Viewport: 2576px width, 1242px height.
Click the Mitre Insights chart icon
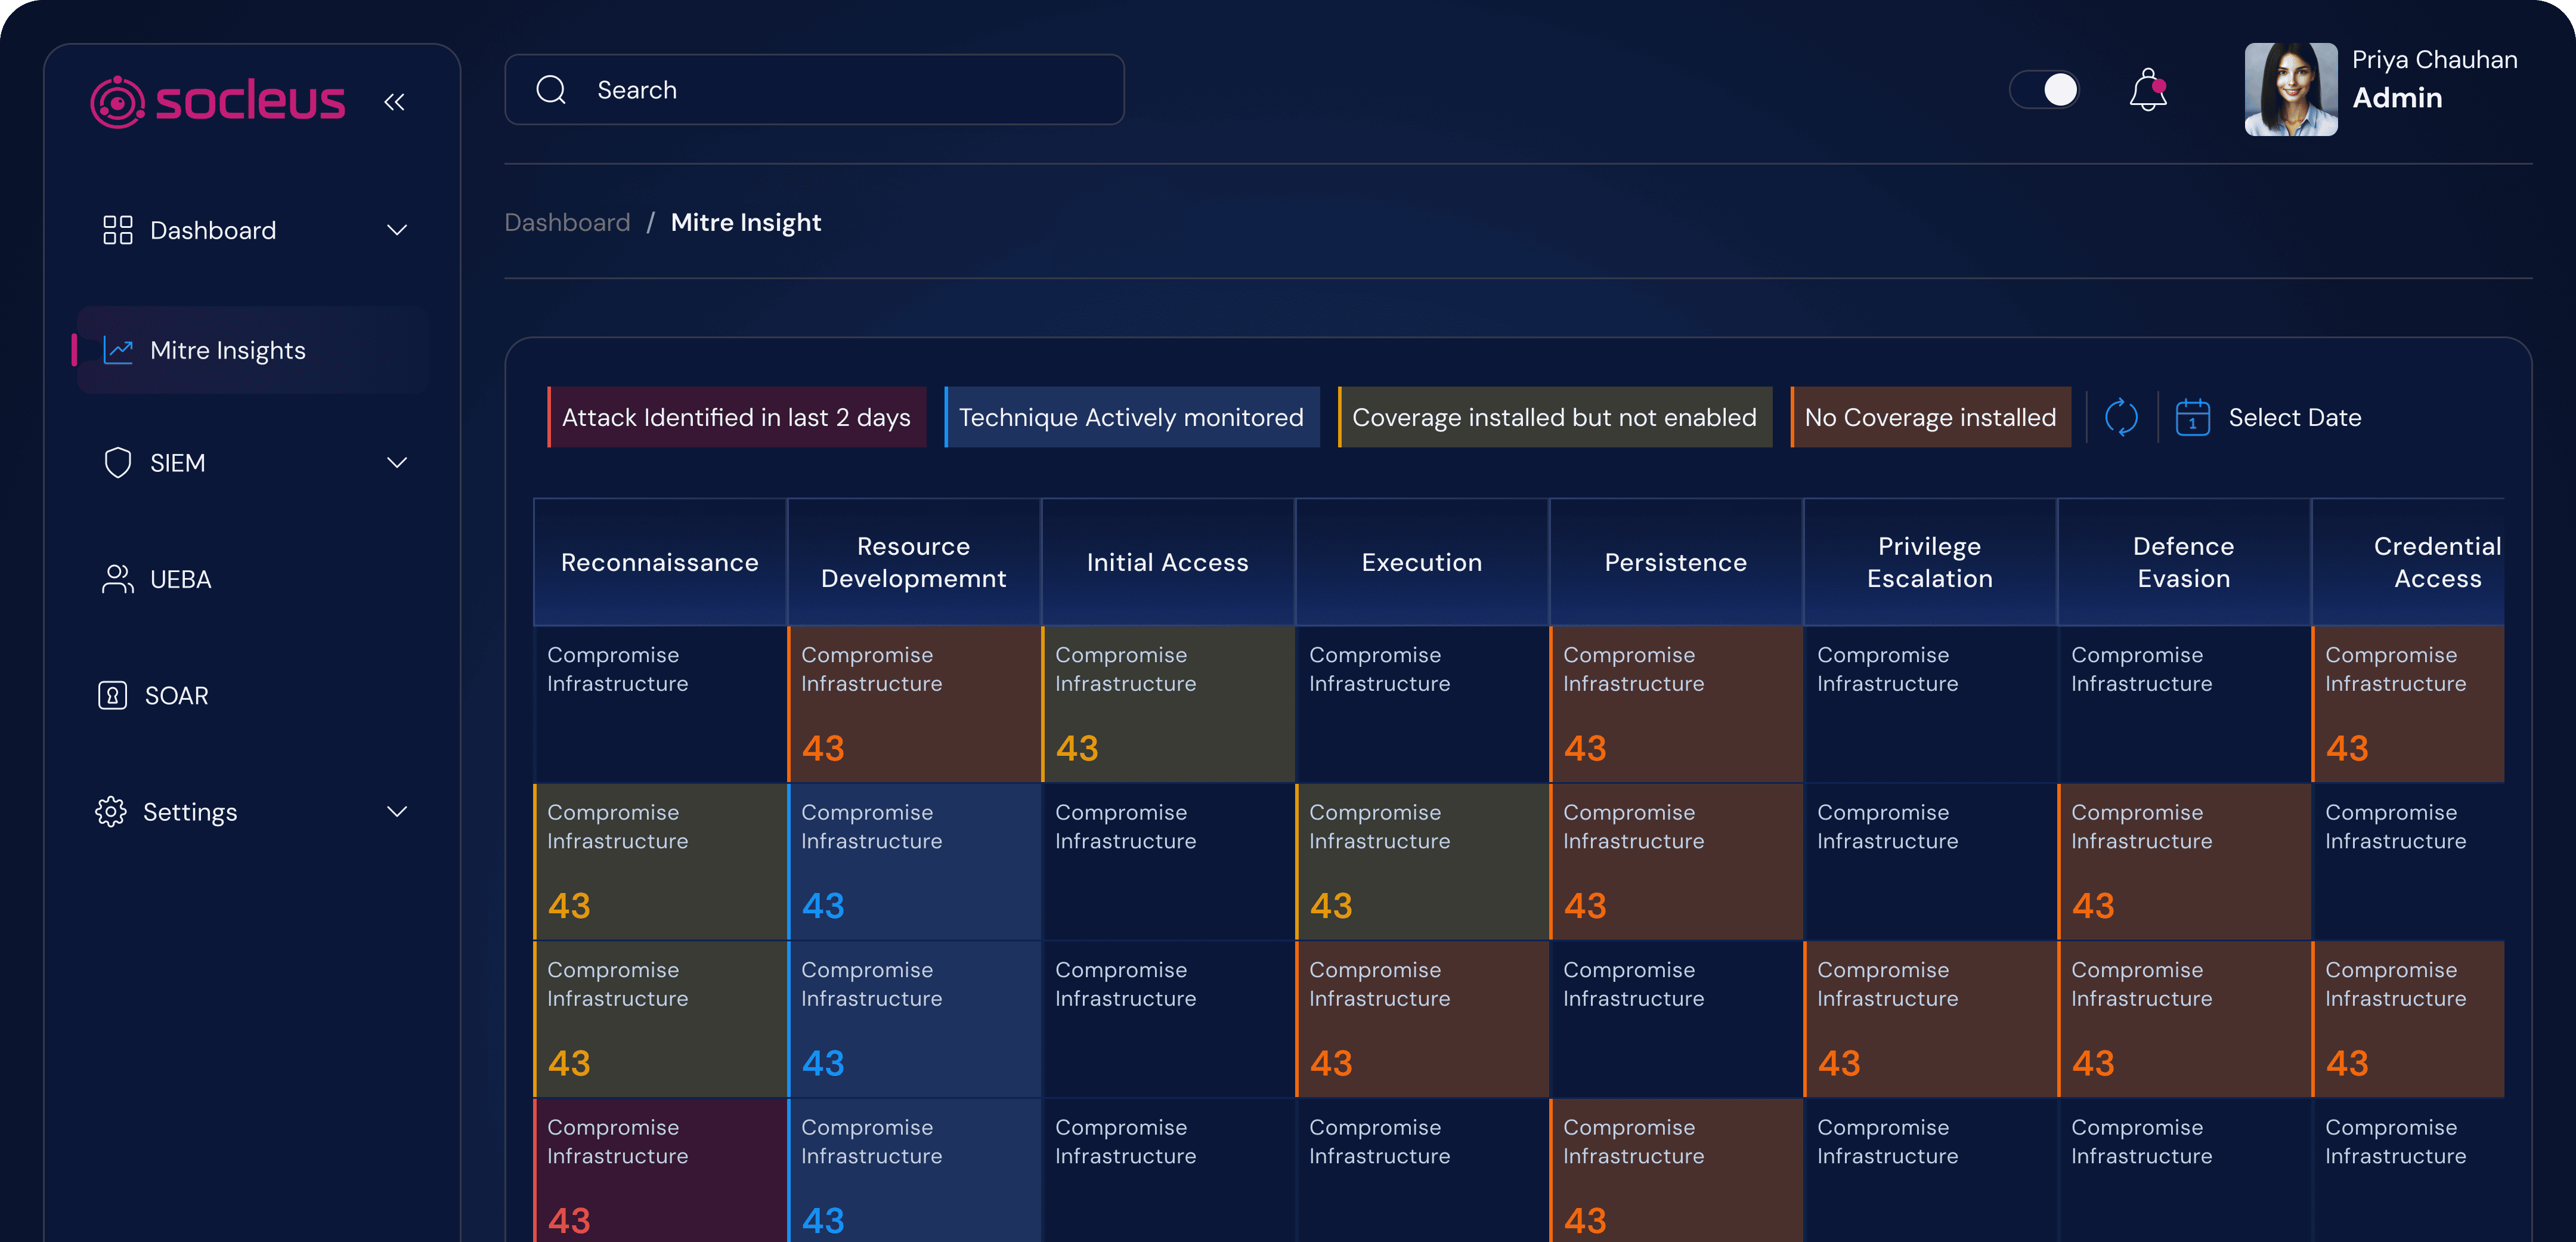(118, 350)
